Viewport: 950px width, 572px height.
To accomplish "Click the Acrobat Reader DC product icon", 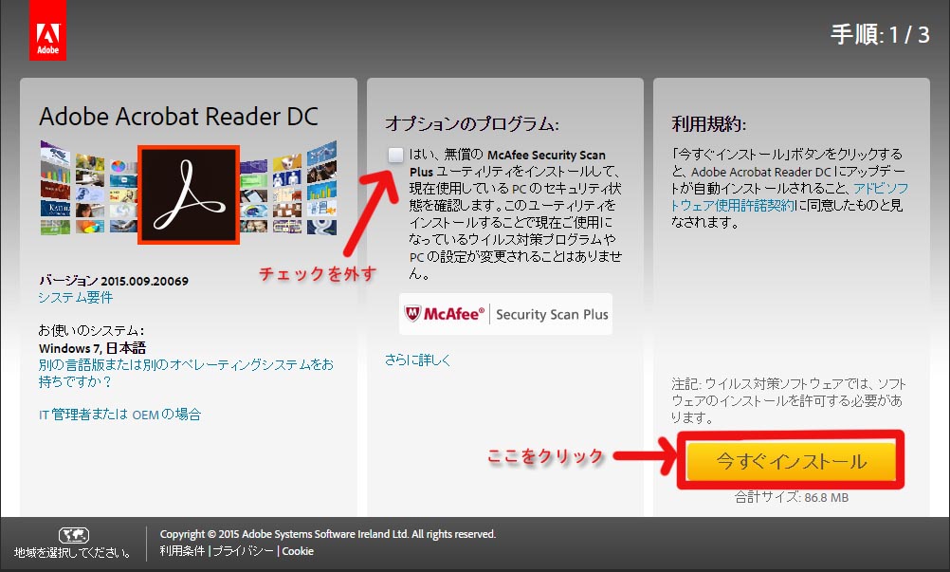I will pyautogui.click(x=189, y=194).
